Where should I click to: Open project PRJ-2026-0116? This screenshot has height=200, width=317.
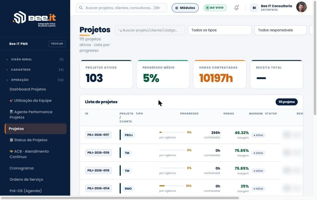tap(98, 153)
